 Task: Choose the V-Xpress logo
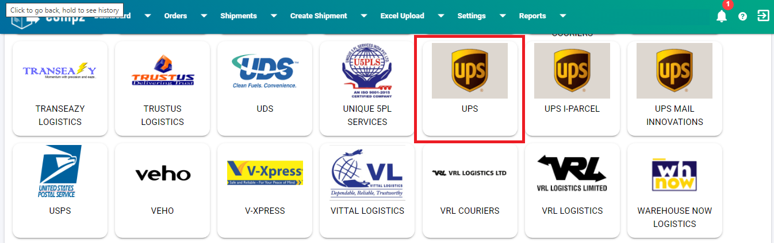click(x=265, y=173)
